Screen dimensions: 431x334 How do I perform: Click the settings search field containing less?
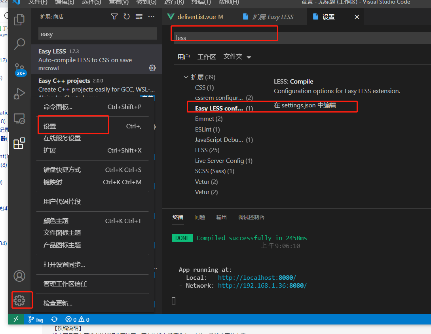[x=302, y=38]
